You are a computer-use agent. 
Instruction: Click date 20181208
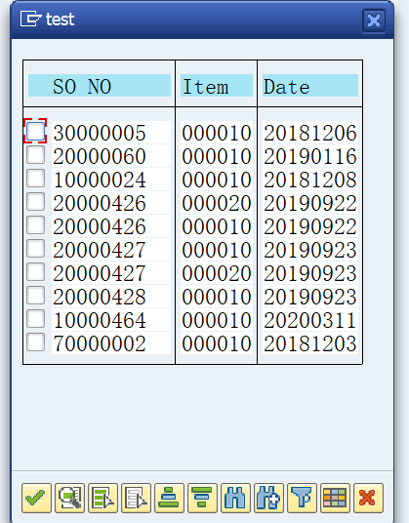(310, 180)
